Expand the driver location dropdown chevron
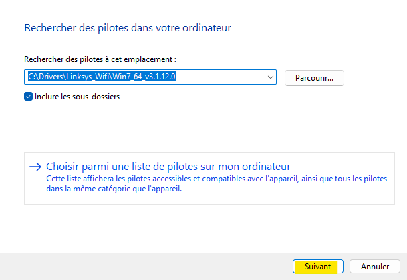The width and height of the screenshot is (407, 280). pyautogui.click(x=271, y=77)
